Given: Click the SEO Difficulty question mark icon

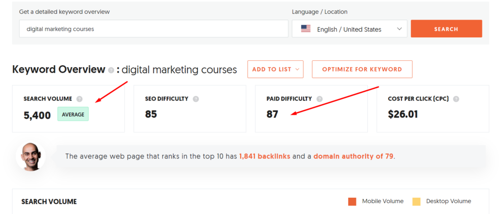Looking at the screenshot, I should click(x=196, y=99).
